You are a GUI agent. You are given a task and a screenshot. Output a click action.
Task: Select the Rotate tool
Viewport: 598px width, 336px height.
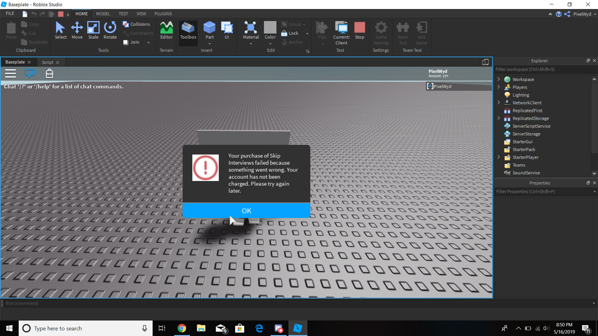pos(110,30)
